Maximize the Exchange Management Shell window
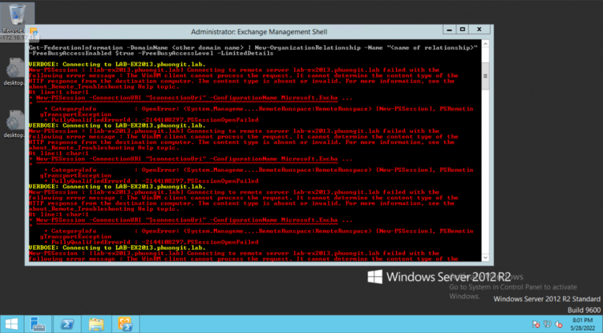 coord(462,29)
